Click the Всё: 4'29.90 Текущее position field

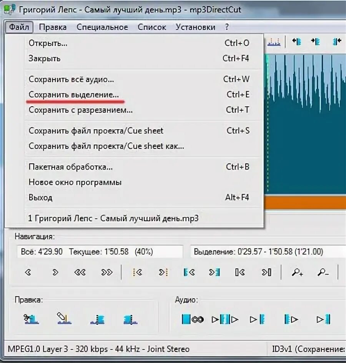click(x=100, y=251)
